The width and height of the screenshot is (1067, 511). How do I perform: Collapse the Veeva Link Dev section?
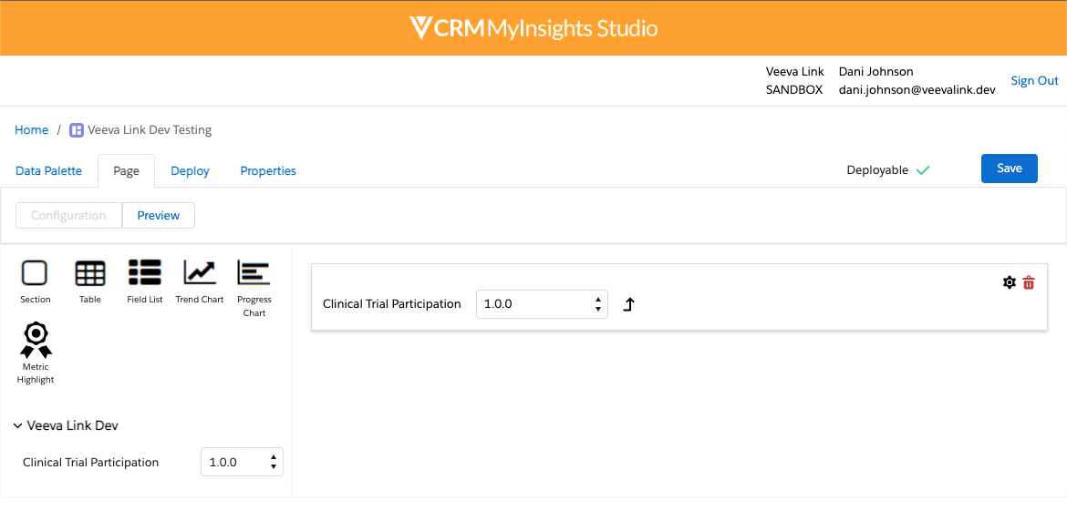click(x=18, y=425)
